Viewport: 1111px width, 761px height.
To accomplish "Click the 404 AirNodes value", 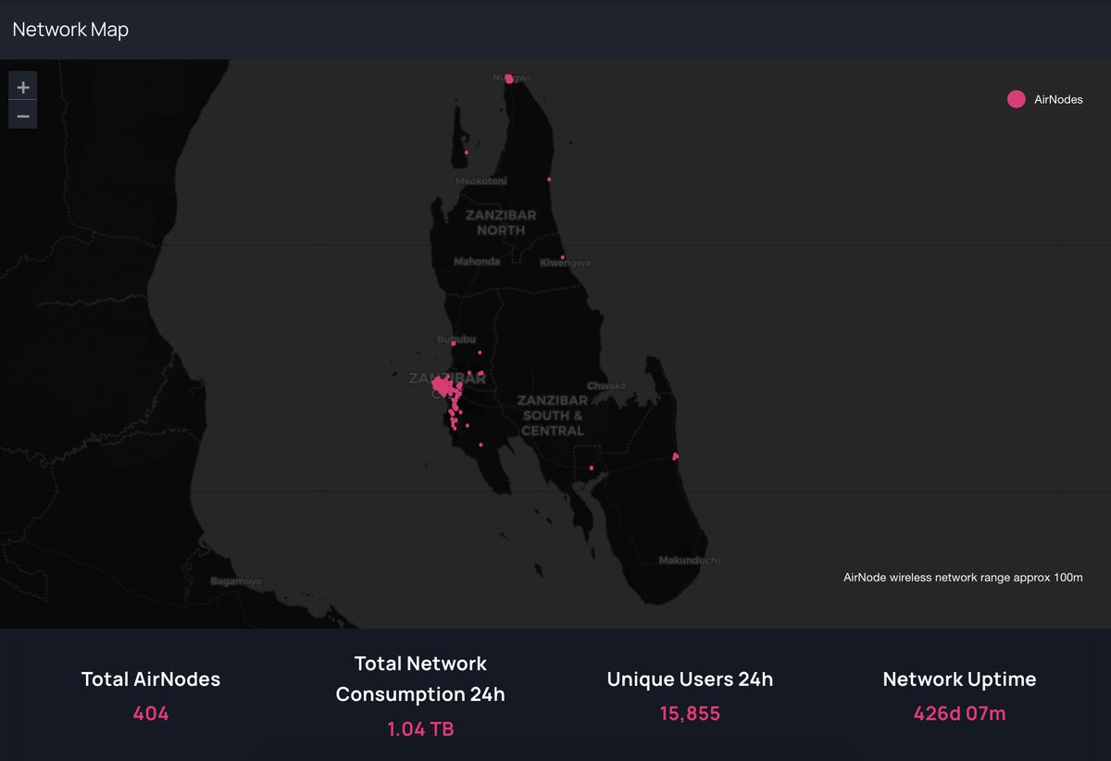I will pos(151,714).
